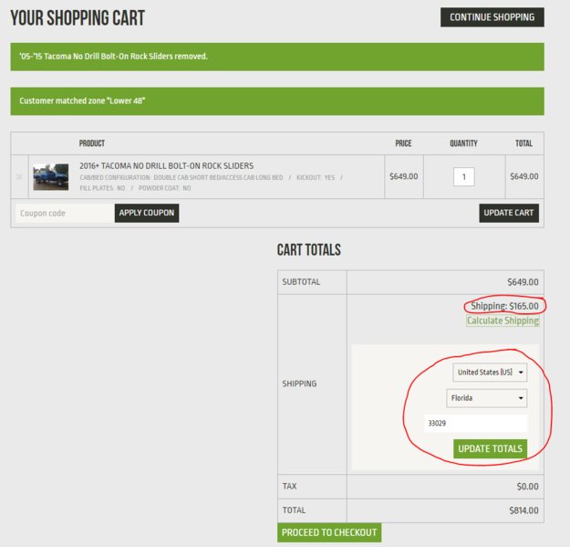The width and height of the screenshot is (570, 547).
Task: Click the Product column header
Action: (92, 143)
